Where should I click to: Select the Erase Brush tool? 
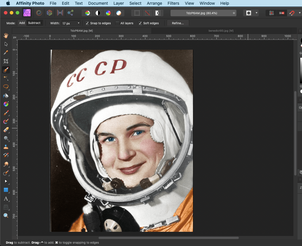tap(6, 130)
